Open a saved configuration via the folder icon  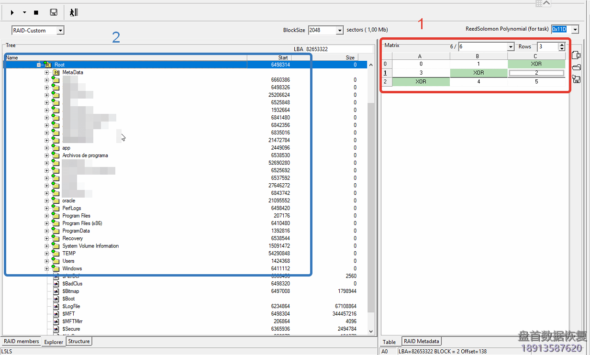pos(576,67)
